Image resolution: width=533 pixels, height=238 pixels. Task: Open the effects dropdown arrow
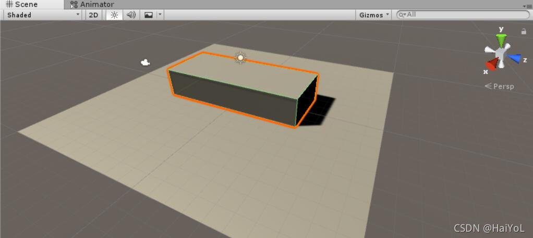coord(160,15)
